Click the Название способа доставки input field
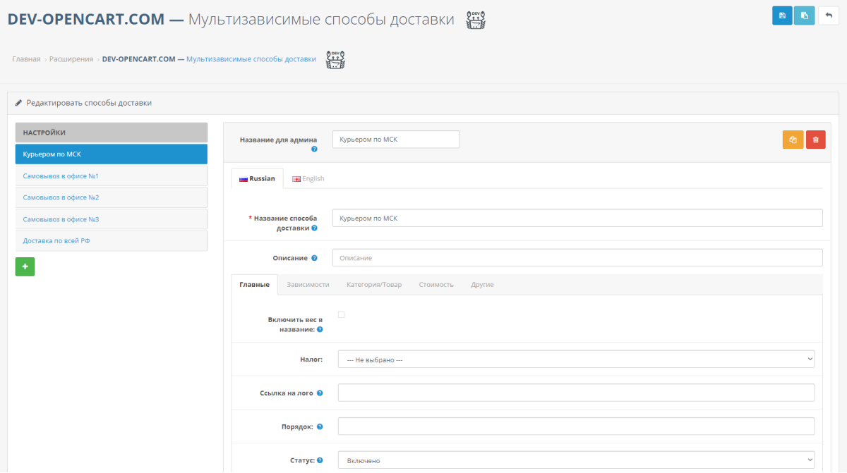The height and width of the screenshot is (473, 847). (x=577, y=219)
